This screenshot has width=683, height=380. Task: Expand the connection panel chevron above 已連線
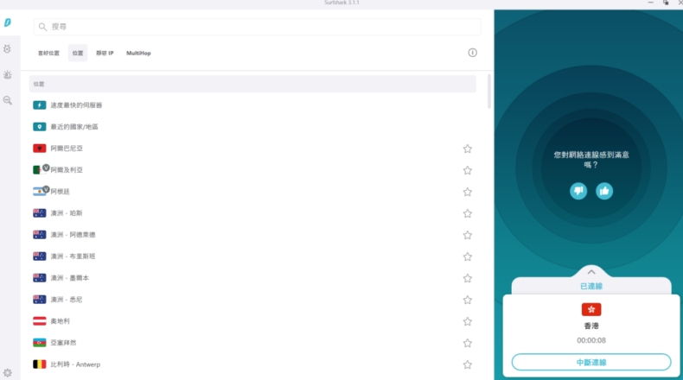[591, 271]
